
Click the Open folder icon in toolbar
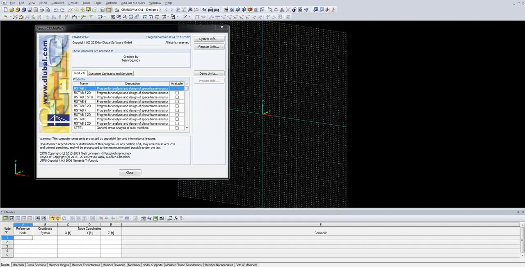tap(12, 9)
